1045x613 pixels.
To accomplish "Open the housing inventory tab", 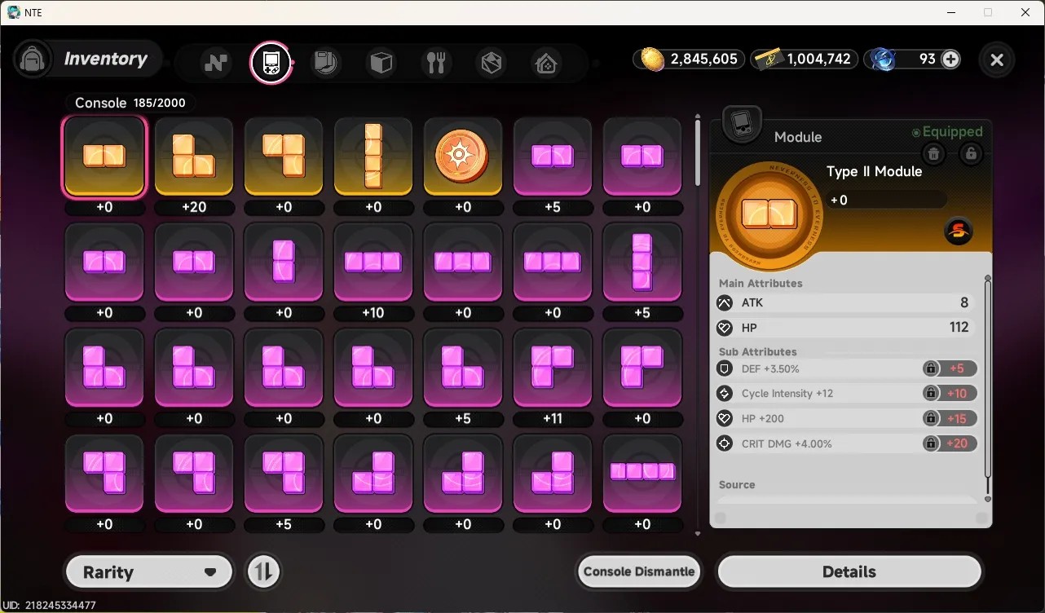I will pos(546,63).
